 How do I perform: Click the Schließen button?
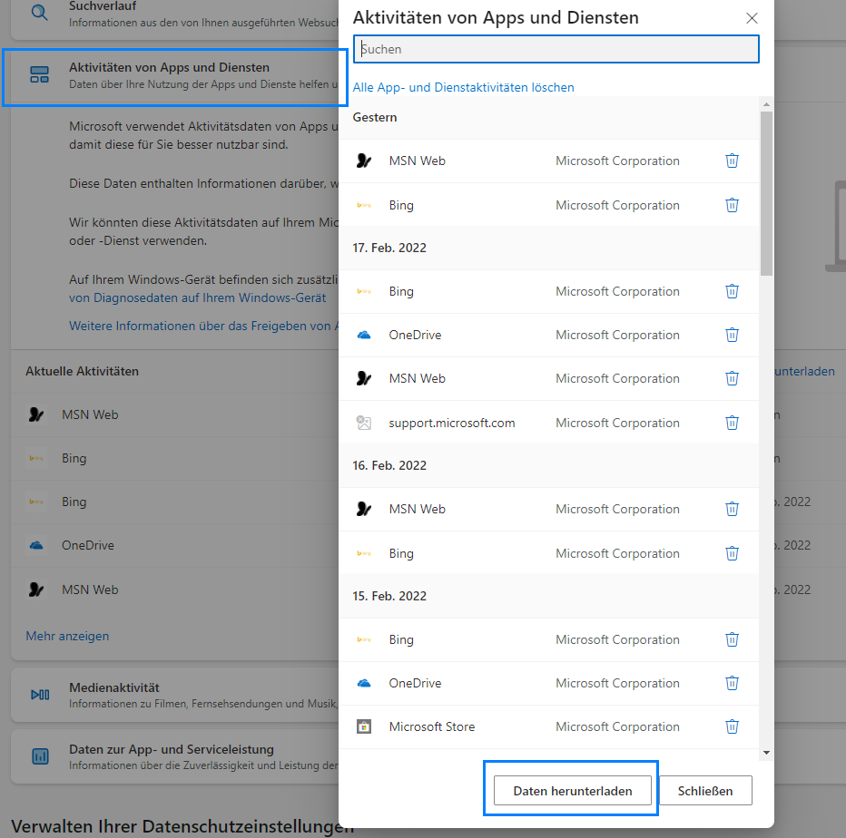point(705,791)
